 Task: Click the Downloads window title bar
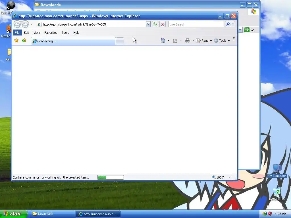coord(137,5)
